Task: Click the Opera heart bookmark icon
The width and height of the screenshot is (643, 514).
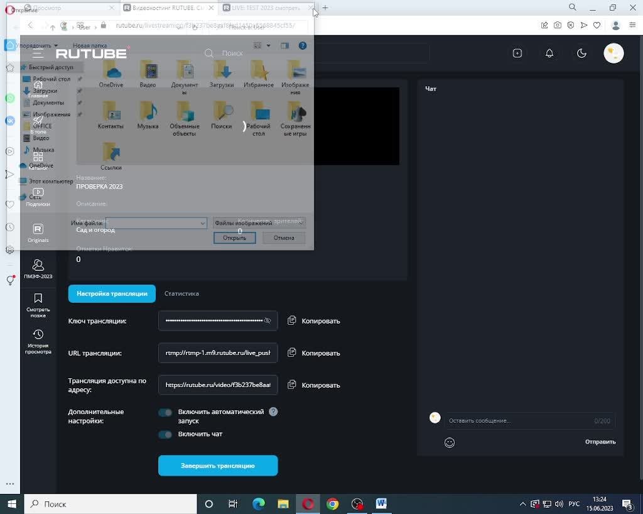Action: [x=597, y=25]
